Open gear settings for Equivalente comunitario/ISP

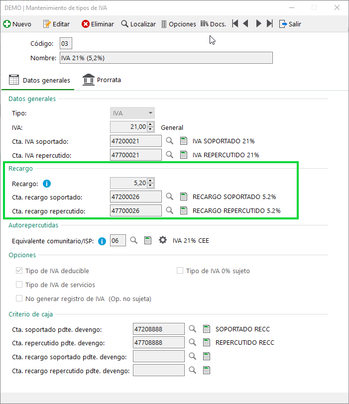[163, 240]
